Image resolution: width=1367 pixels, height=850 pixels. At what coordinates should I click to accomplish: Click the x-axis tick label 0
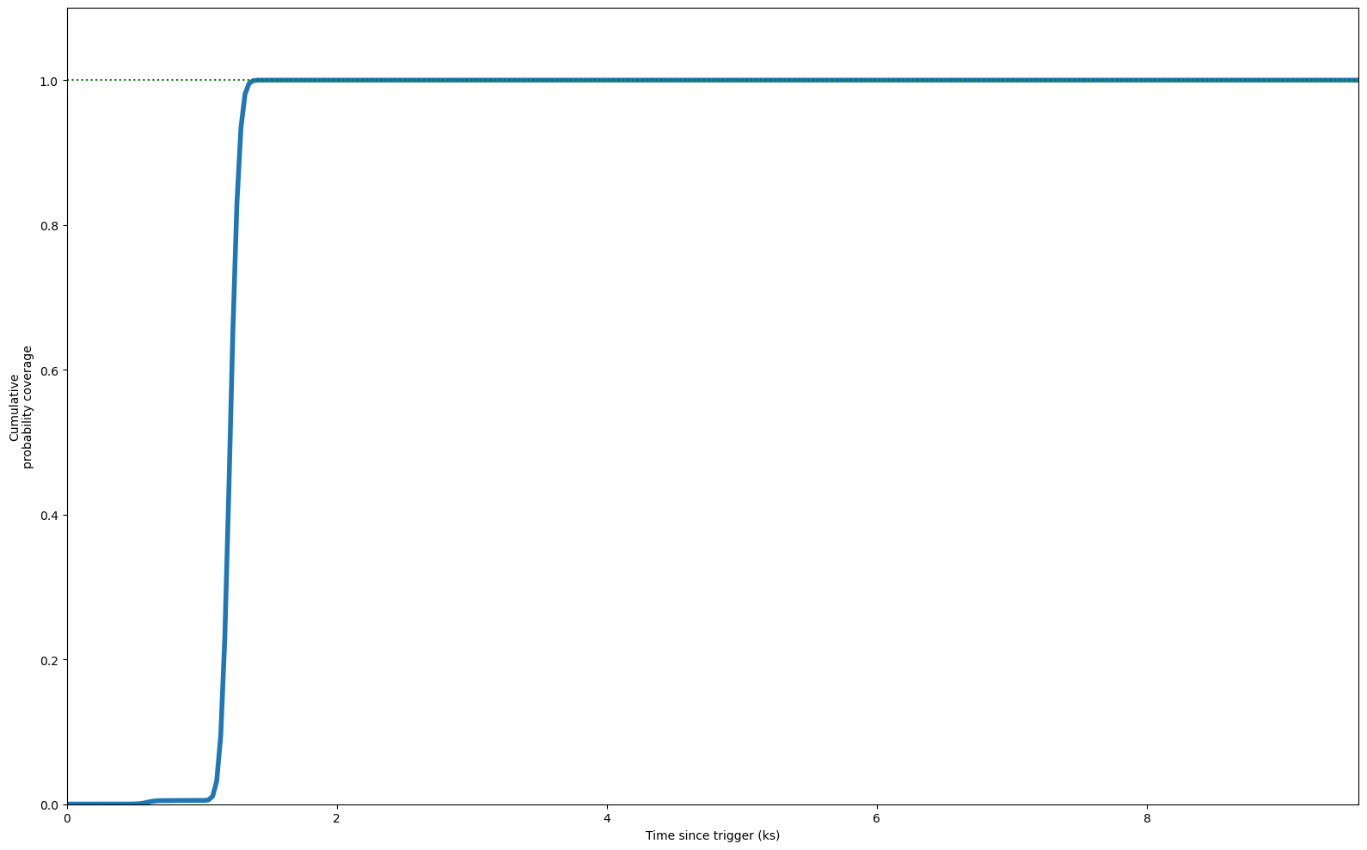click(67, 817)
